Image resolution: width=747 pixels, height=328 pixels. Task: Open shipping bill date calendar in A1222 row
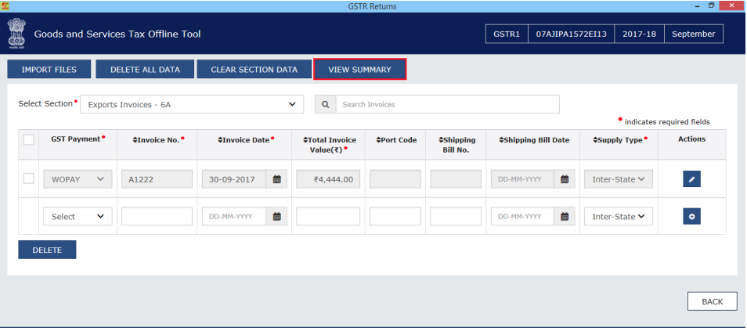[565, 179]
